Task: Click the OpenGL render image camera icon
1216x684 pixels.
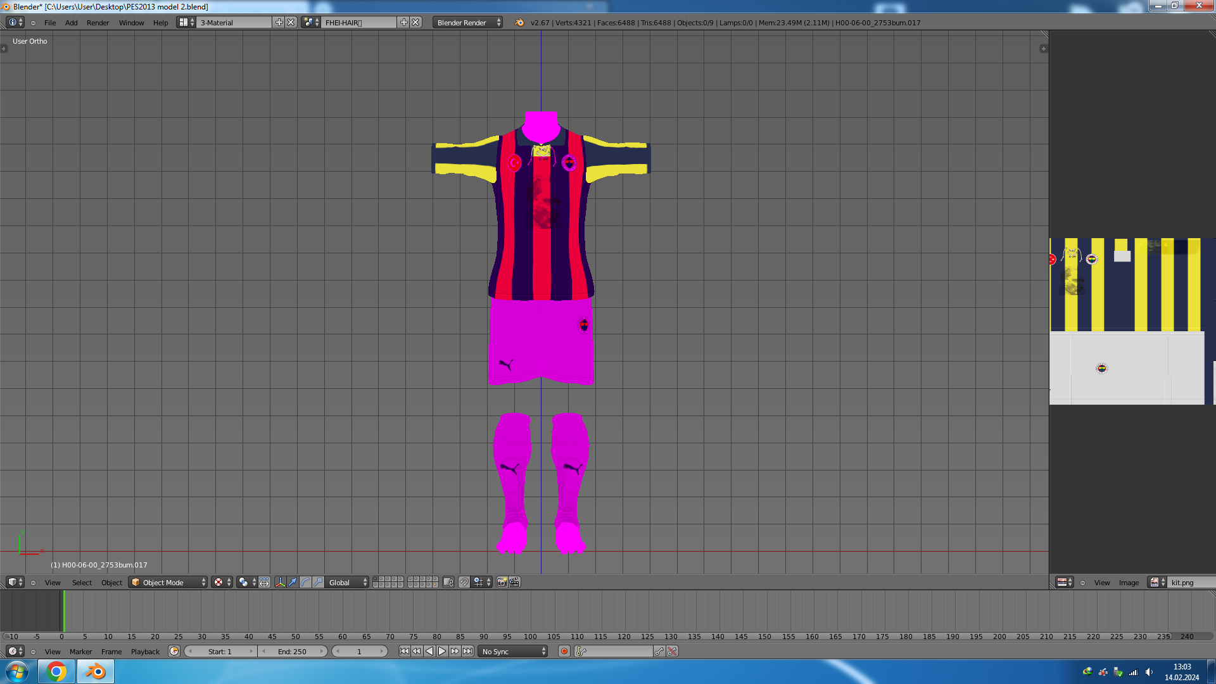Action: (x=502, y=582)
